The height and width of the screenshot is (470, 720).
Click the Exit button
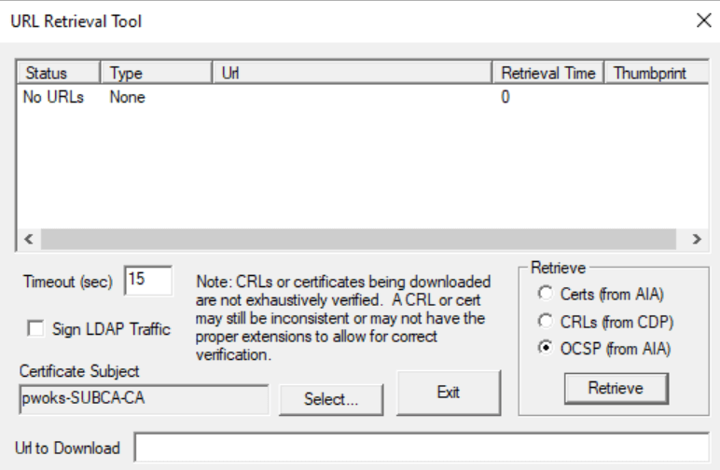(x=449, y=393)
